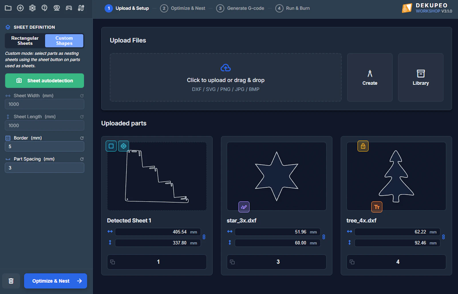Click the Sheet Width input field
458x294 pixels.
coord(44,104)
